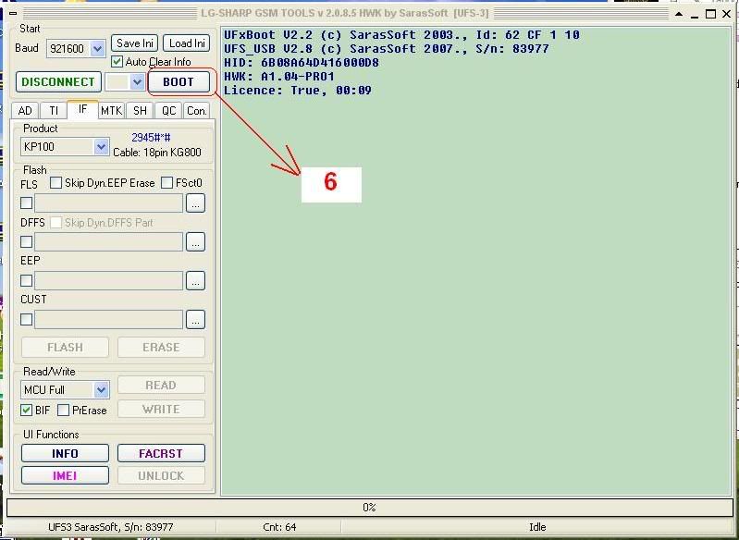This screenshot has width=739, height=540.
Task: Click the IMEI button
Action: [65, 475]
